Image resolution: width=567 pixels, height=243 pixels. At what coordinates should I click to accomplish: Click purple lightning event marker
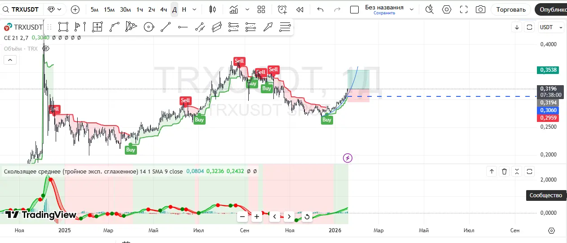point(347,158)
